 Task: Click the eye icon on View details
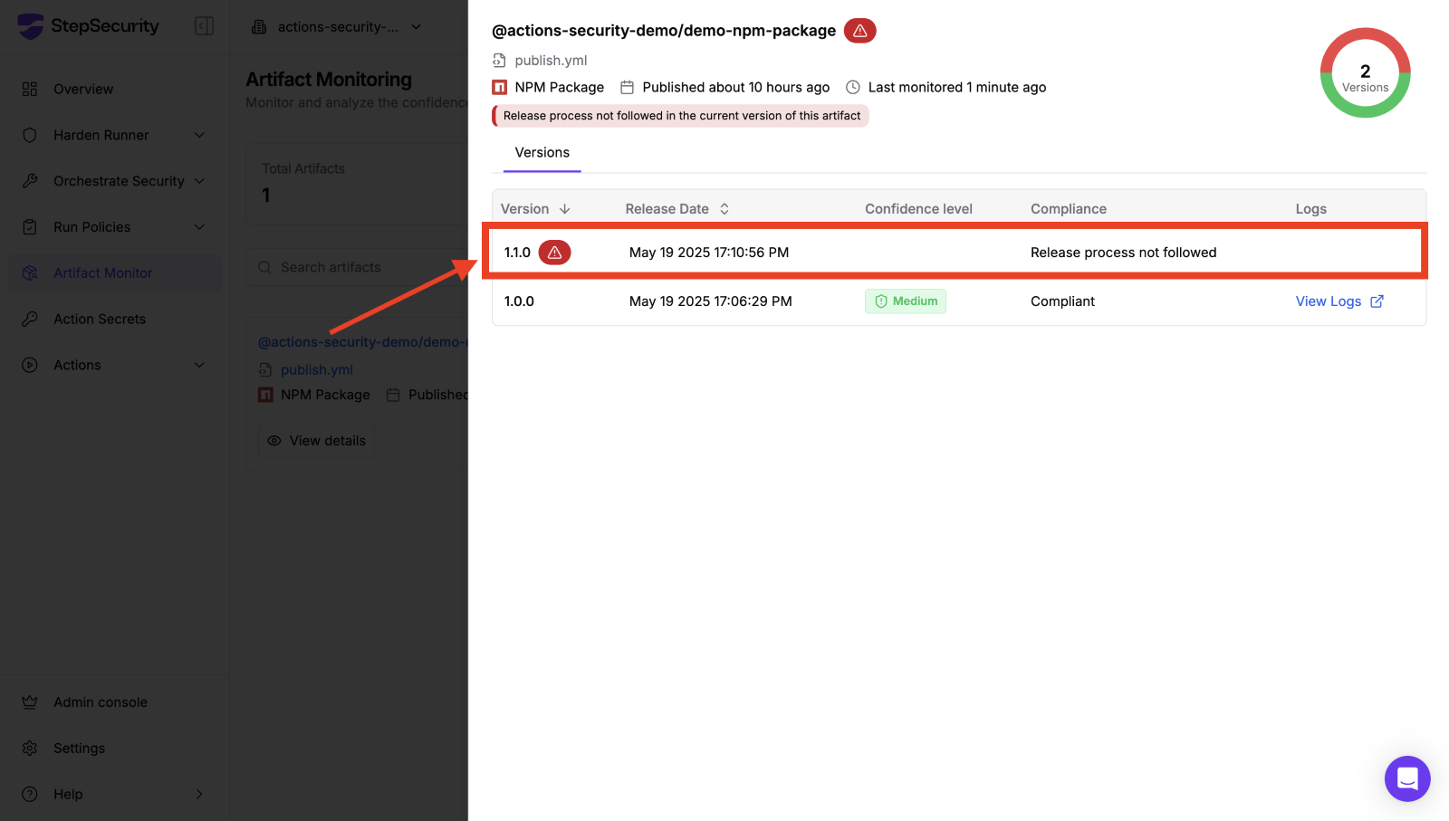(274, 441)
